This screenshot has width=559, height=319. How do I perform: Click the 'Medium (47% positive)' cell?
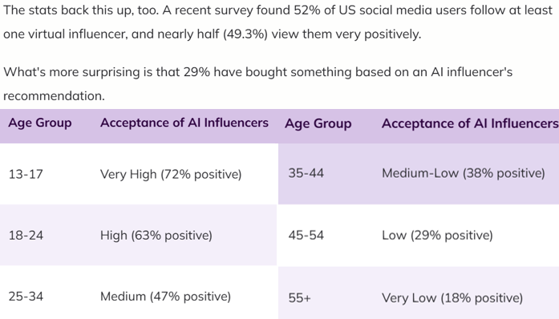coord(165,297)
